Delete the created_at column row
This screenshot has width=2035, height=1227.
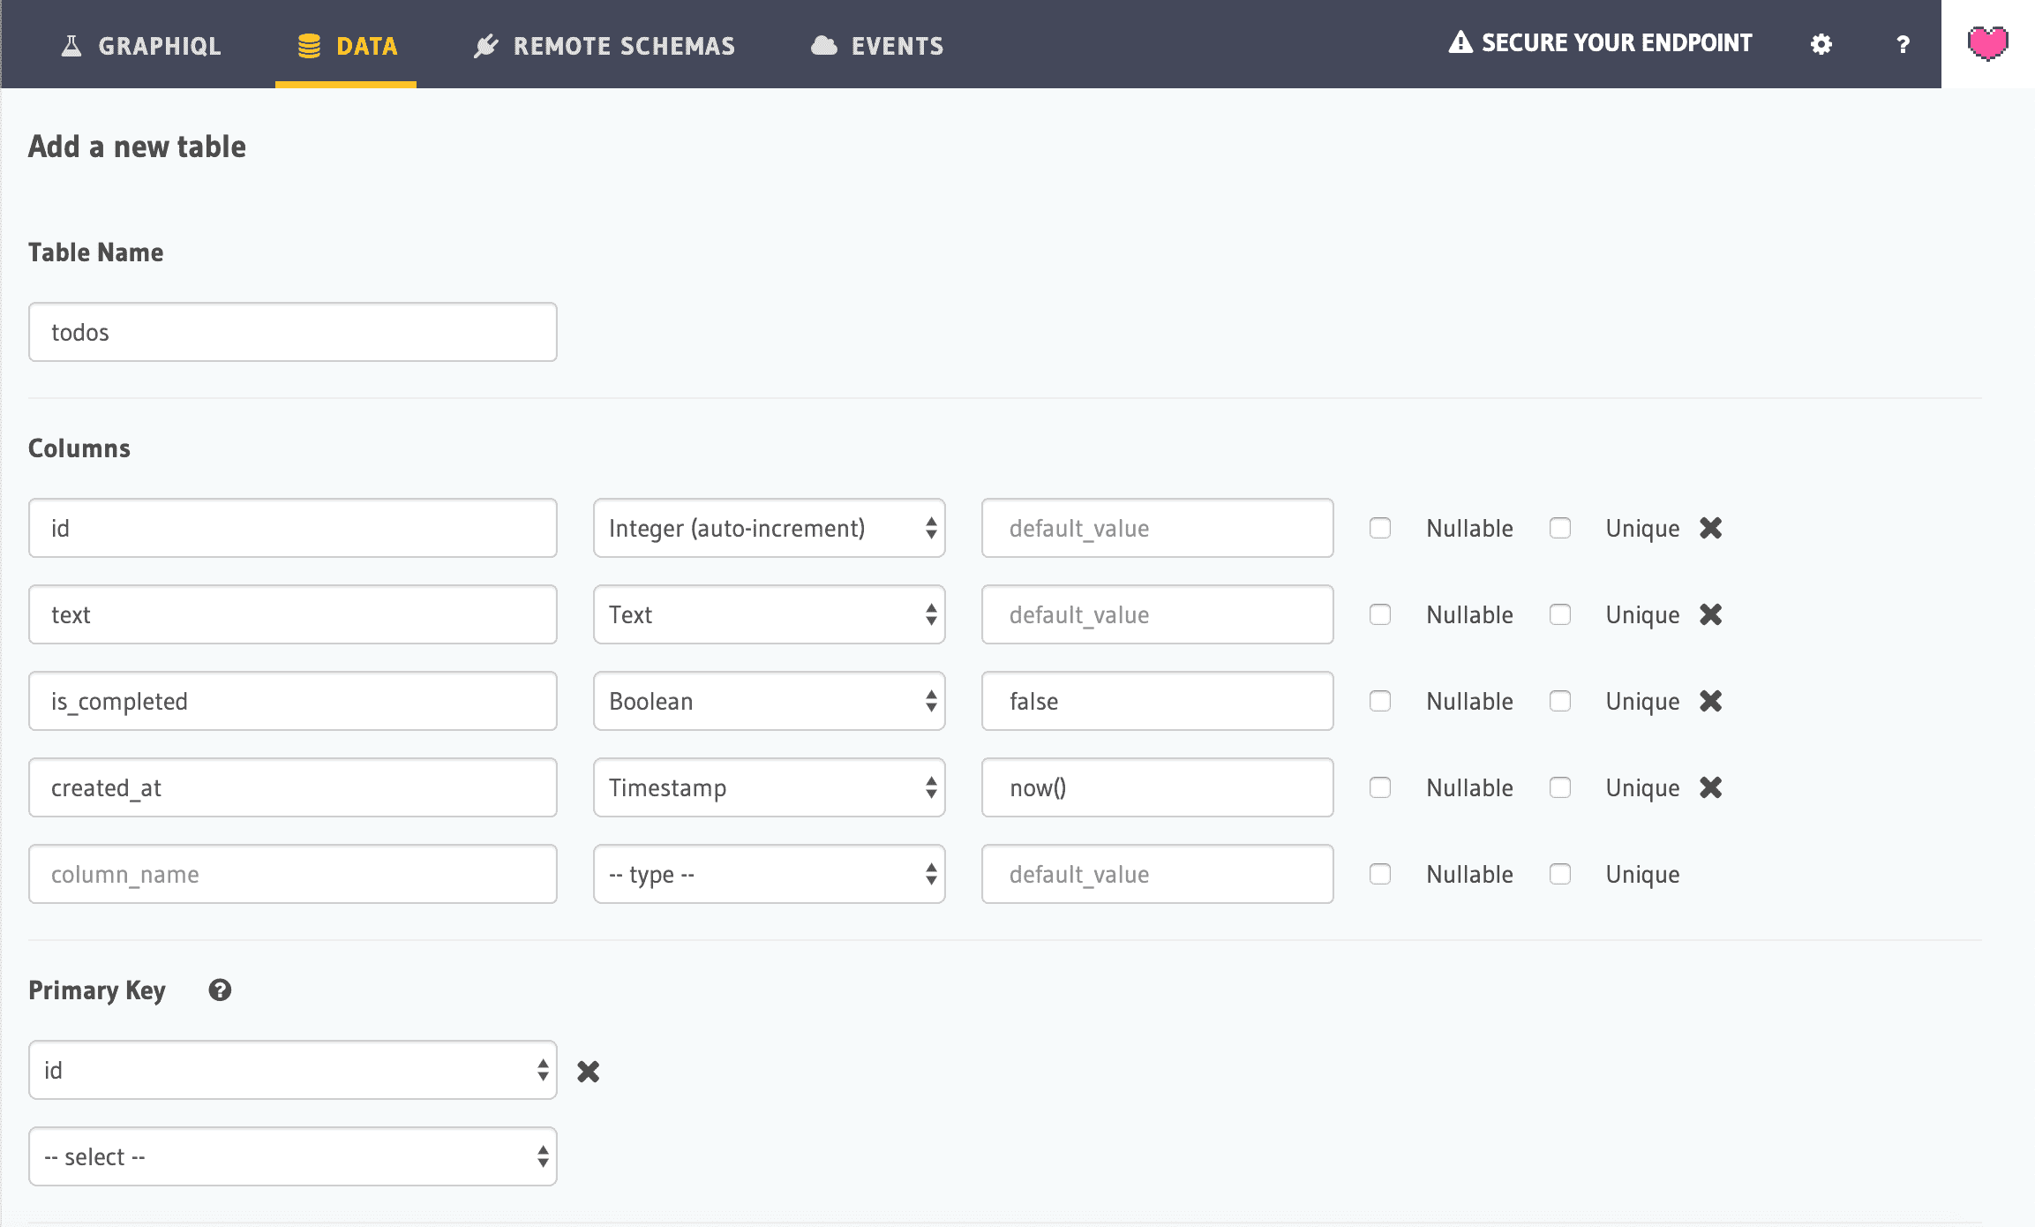[1710, 787]
